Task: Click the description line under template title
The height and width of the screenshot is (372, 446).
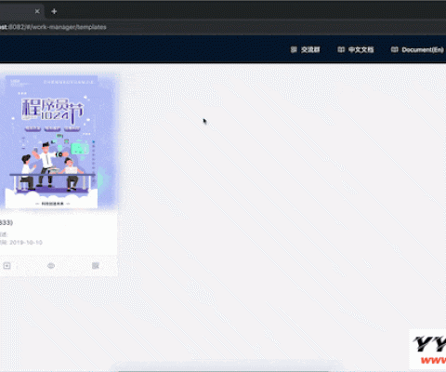Action: click(x=4, y=234)
